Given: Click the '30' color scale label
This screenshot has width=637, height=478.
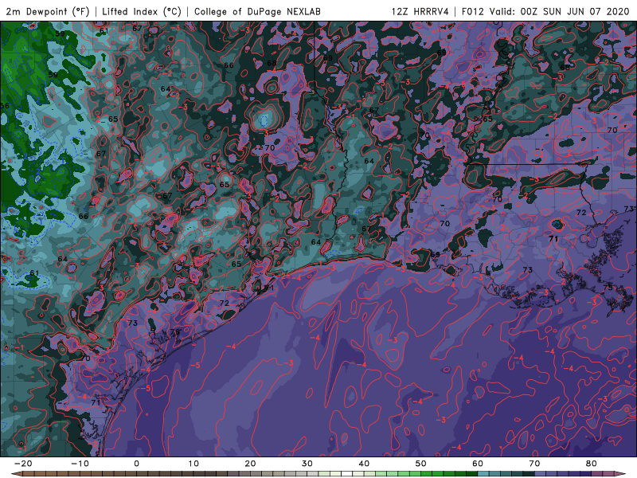Looking at the screenshot, I should point(307,464).
